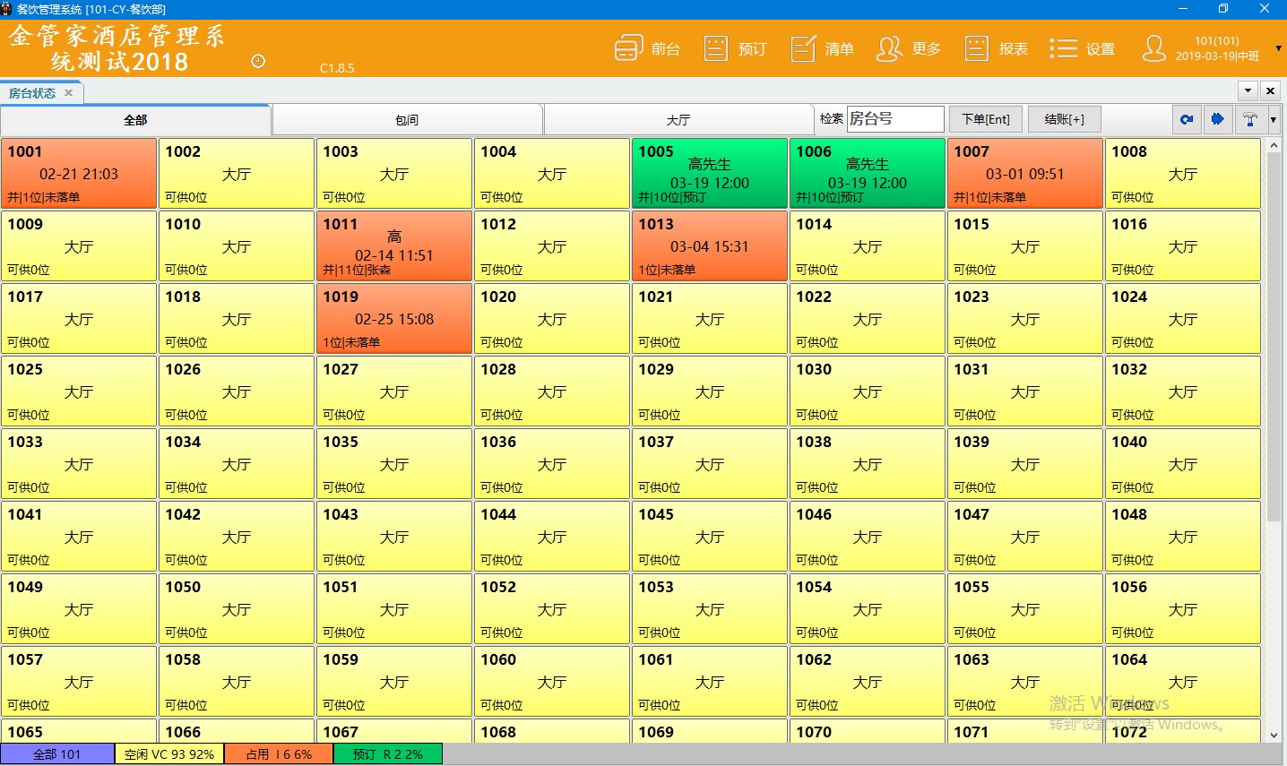Select free table 1016
The image size is (1287, 766).
coord(1183,246)
